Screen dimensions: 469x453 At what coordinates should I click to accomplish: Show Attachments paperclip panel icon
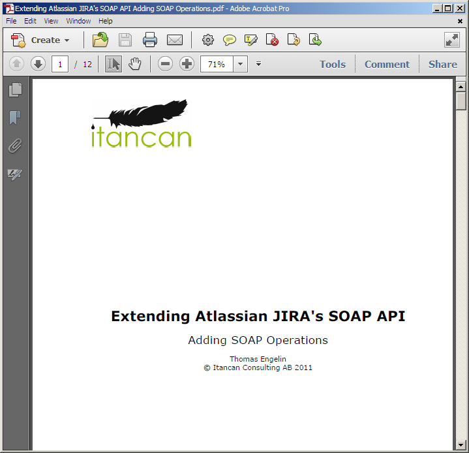coord(15,146)
